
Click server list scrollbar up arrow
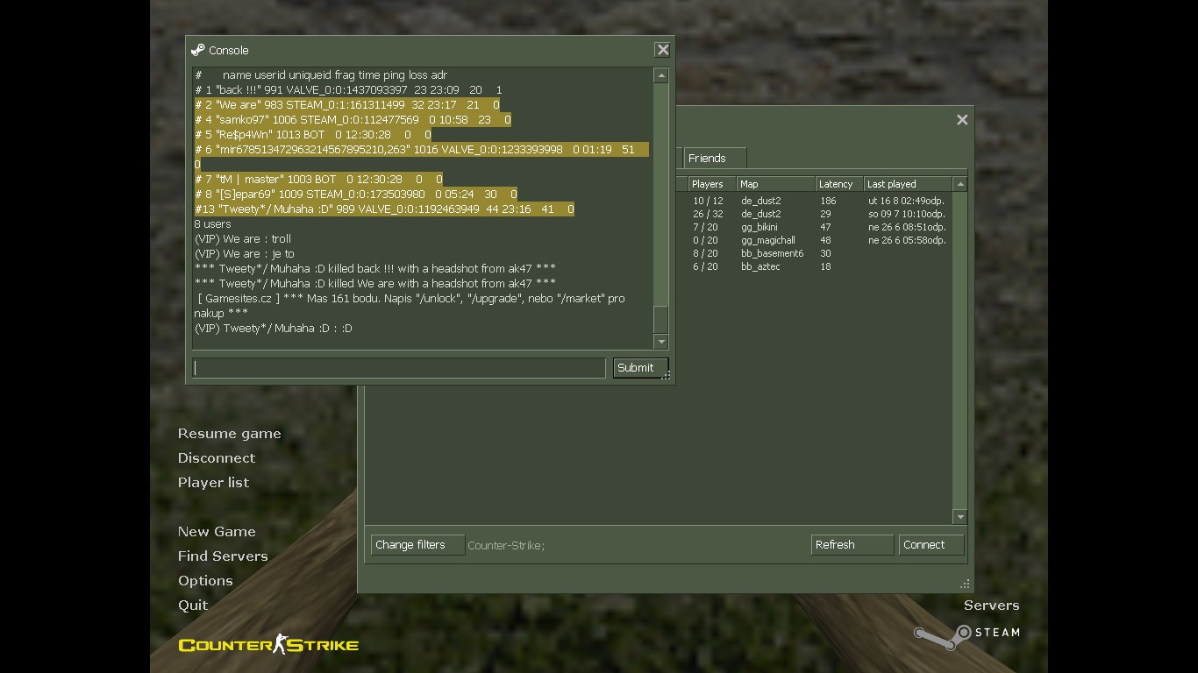point(960,184)
